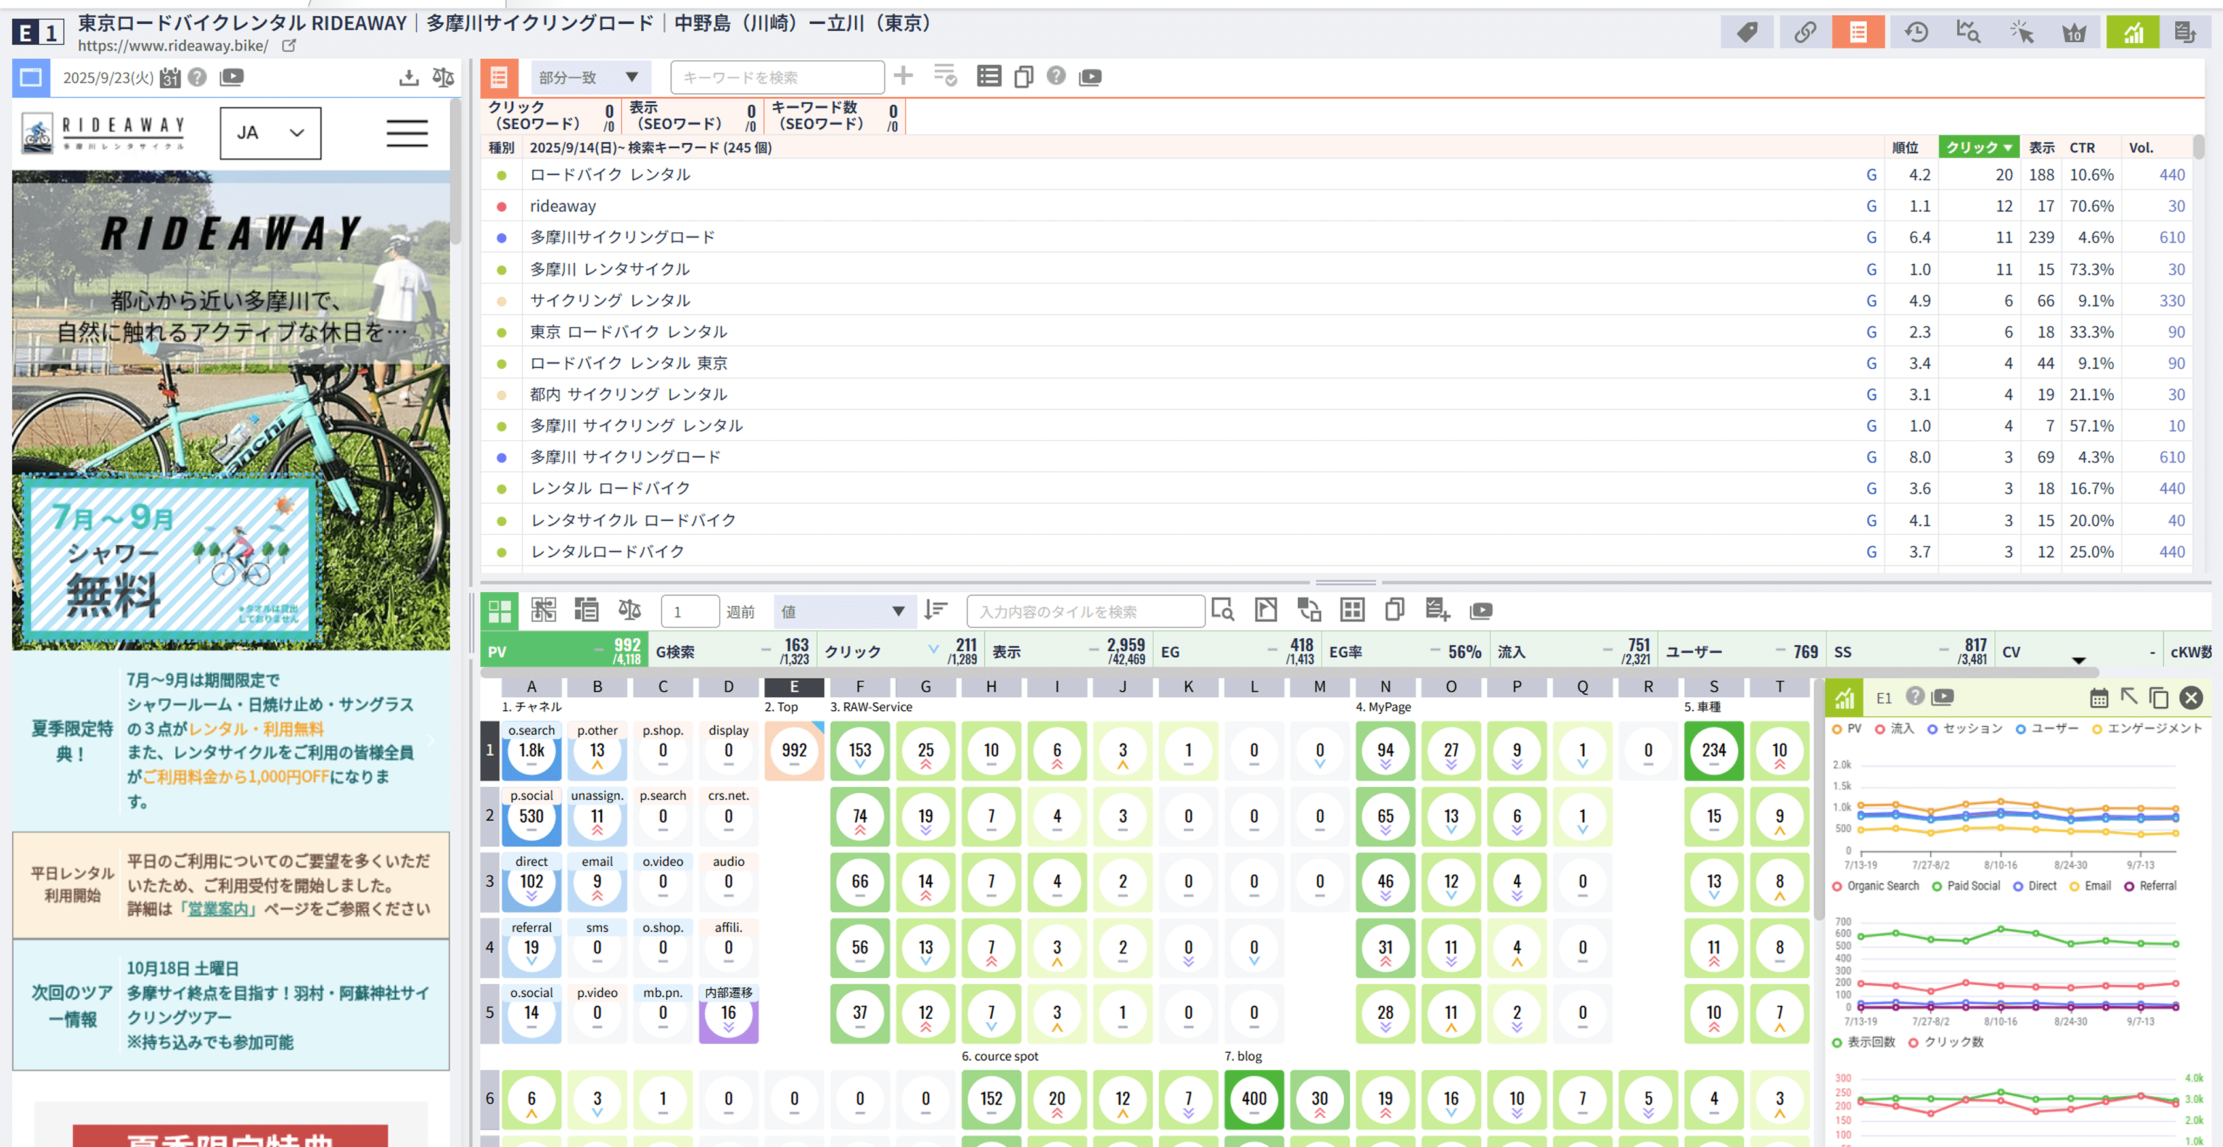
Task: Click the plus add keyword icon
Action: [x=904, y=76]
